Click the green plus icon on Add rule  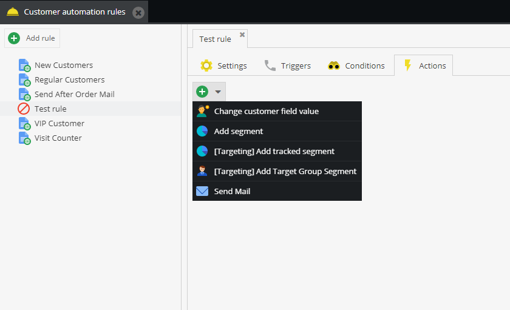pos(14,38)
